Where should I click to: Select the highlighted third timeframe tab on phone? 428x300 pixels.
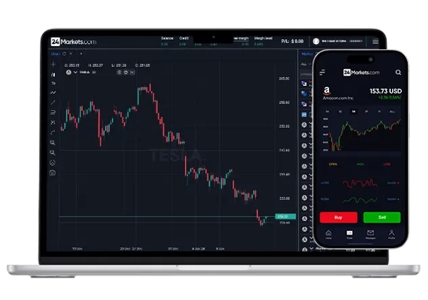(354, 111)
